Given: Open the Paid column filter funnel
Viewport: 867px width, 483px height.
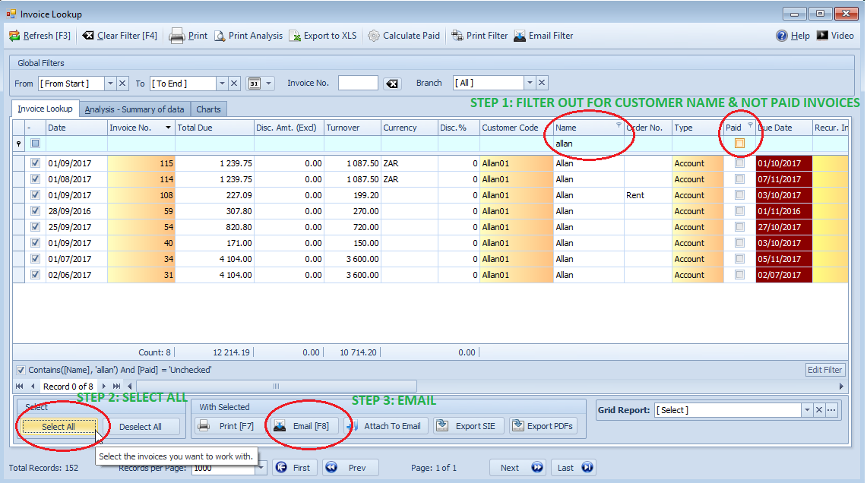Looking at the screenshot, I should (750, 125).
